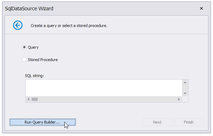Click the SQL box scroll-up arrow
This screenshot has height=136, width=213.
coord(185,82)
